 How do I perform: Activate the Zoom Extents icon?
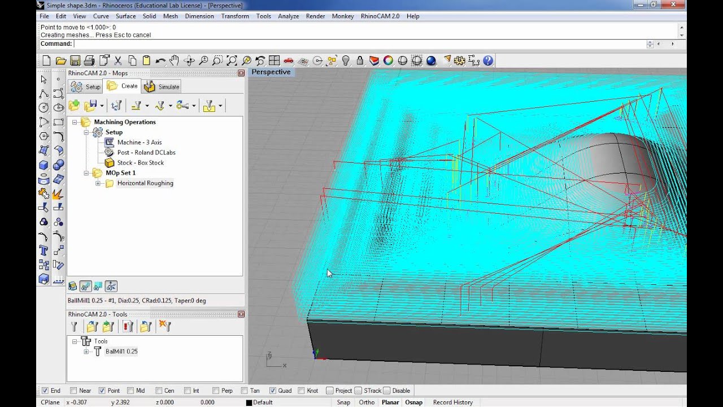232,60
